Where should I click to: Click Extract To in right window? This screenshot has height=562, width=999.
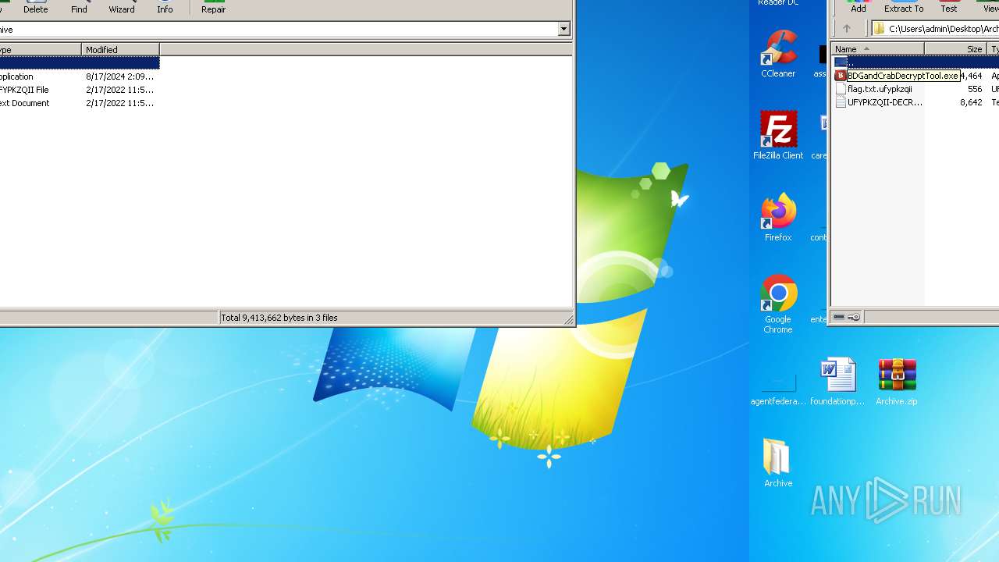(904, 7)
